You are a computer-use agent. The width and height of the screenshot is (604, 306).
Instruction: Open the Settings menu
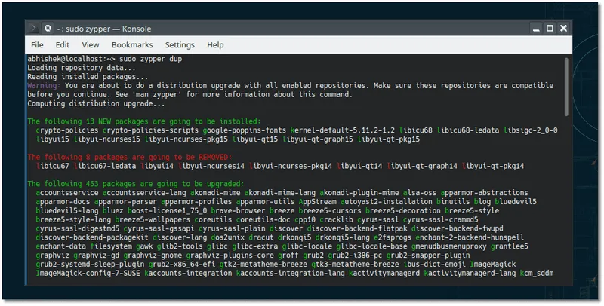[180, 45]
